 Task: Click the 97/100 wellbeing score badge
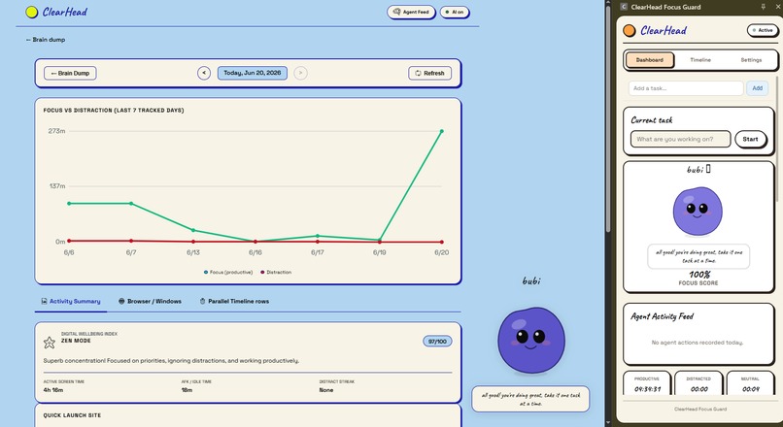tap(437, 342)
